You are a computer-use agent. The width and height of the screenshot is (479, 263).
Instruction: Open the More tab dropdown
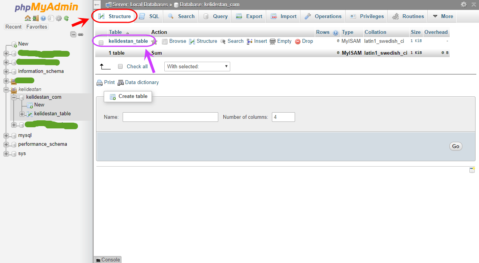442,16
